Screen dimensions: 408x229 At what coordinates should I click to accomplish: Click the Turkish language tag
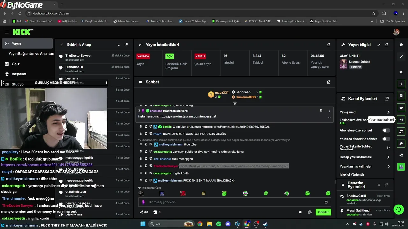pos(356,67)
